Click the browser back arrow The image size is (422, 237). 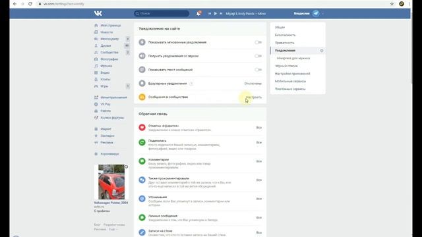point(15,4)
